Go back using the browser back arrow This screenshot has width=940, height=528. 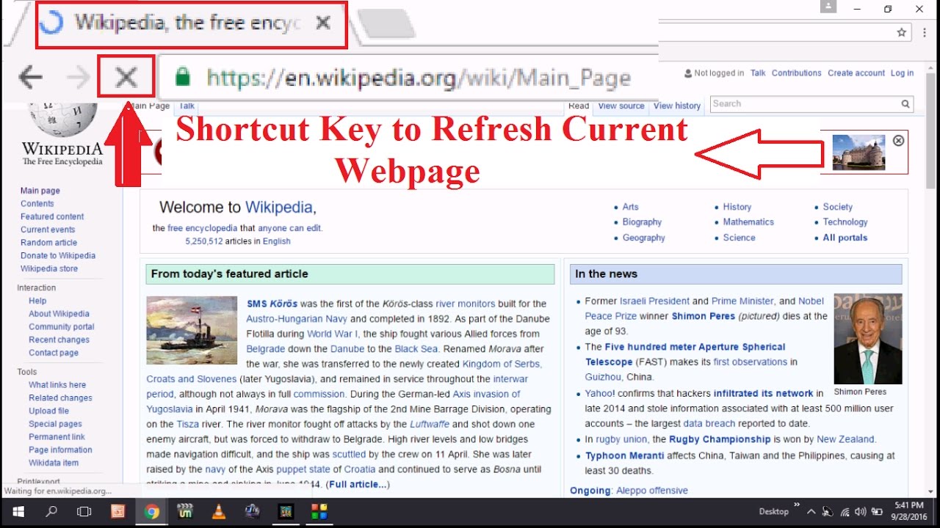click(31, 76)
